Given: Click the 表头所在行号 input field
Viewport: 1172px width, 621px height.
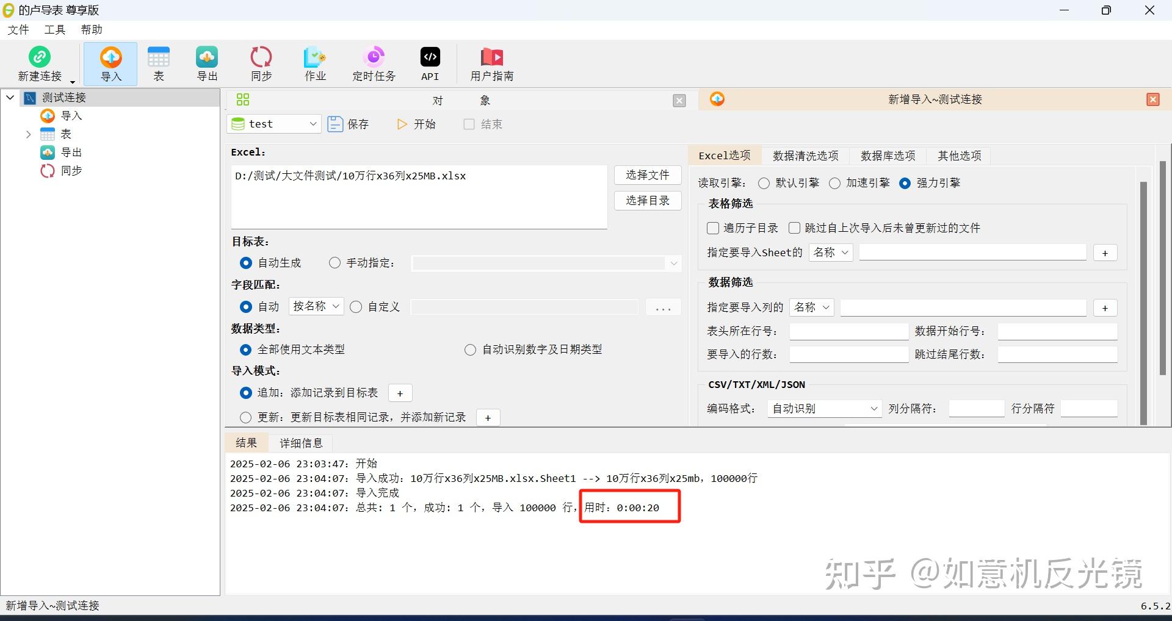Looking at the screenshot, I should click(x=848, y=331).
